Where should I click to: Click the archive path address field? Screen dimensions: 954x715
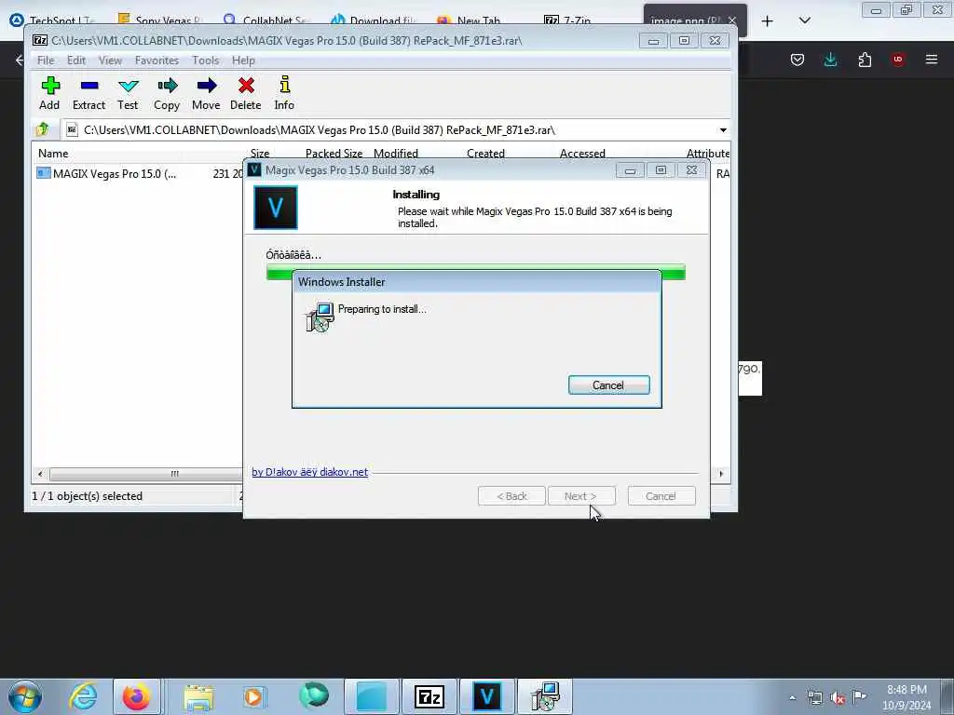pos(389,130)
